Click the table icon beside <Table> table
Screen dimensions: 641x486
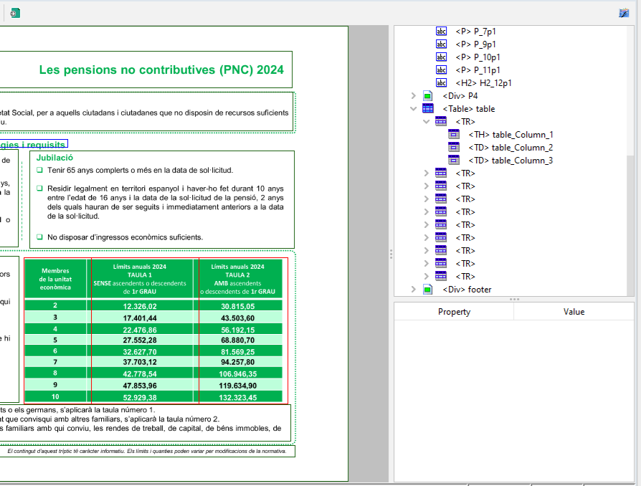click(428, 108)
